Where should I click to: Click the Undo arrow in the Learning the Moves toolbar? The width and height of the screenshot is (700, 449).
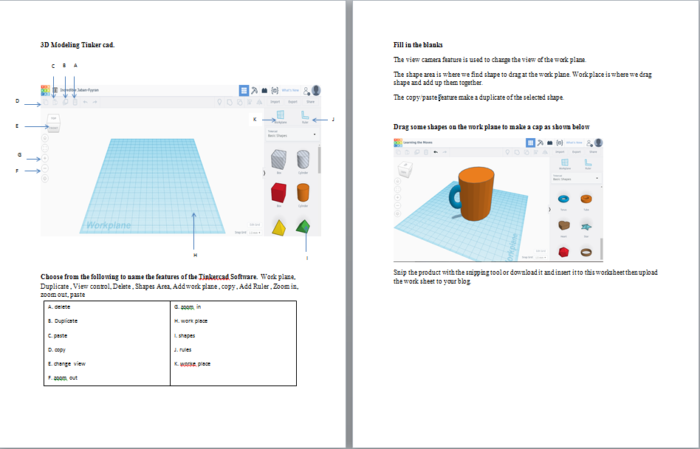pos(436,151)
